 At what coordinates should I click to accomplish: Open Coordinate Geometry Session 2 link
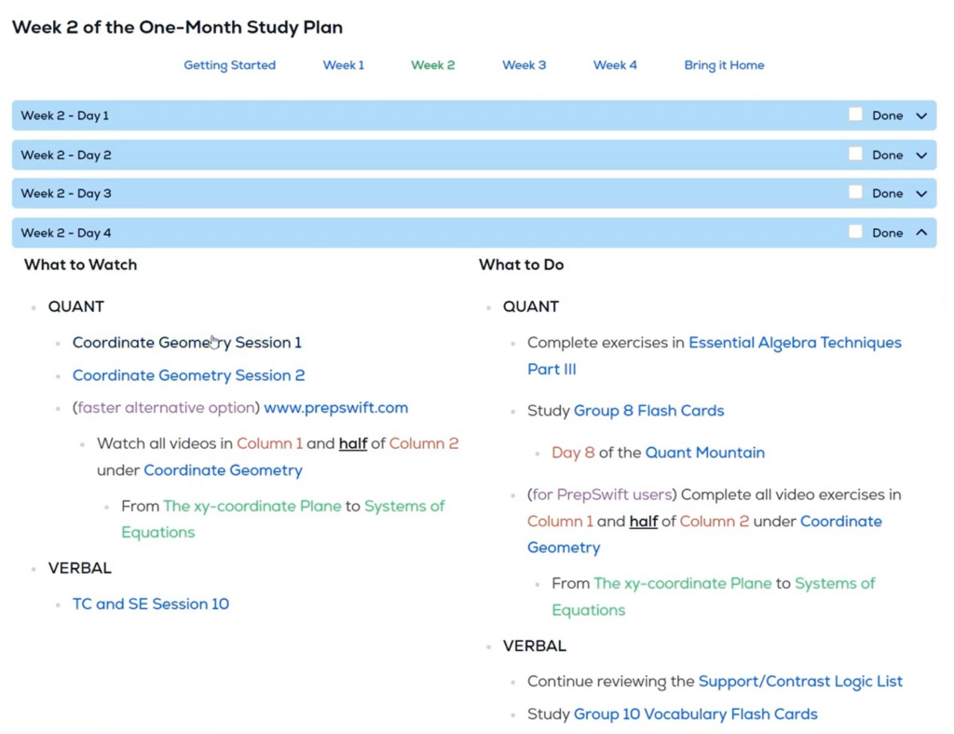point(188,375)
